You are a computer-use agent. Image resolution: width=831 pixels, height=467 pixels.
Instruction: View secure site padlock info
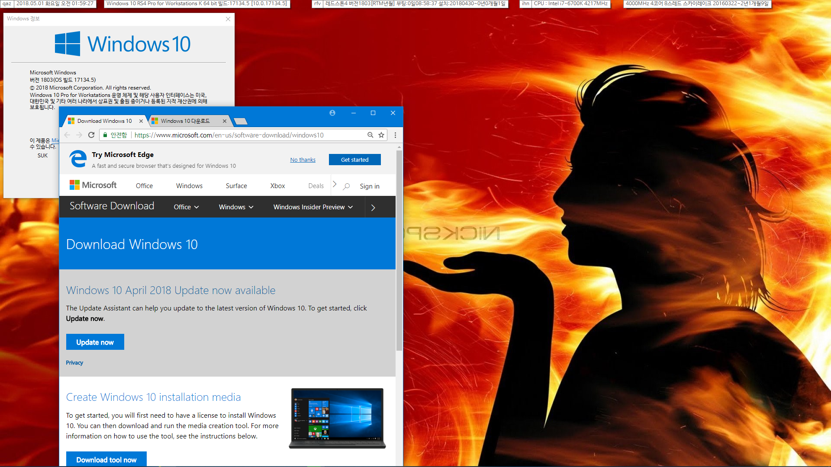click(105, 135)
